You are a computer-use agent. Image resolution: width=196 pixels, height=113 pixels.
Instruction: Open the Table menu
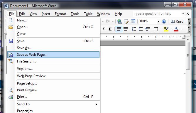tap(88, 14)
